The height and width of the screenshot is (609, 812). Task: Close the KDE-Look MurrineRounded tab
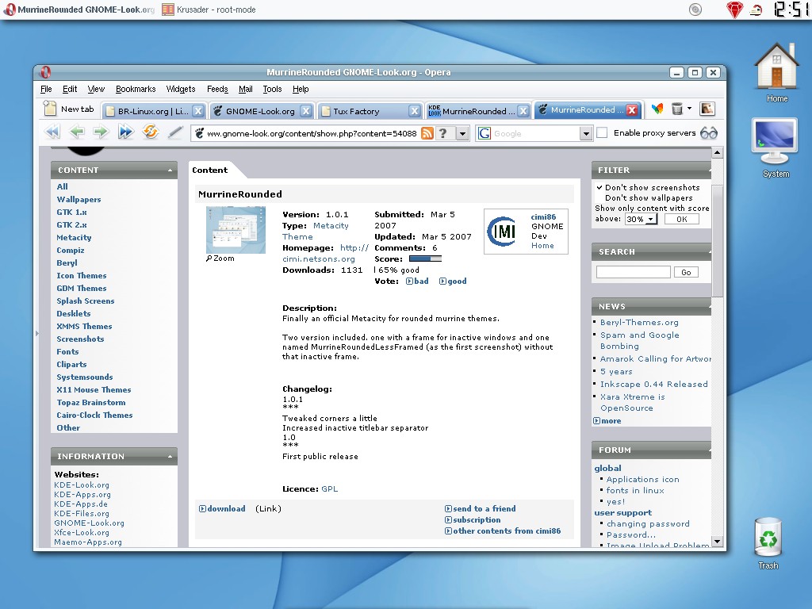pyautogui.click(x=523, y=111)
